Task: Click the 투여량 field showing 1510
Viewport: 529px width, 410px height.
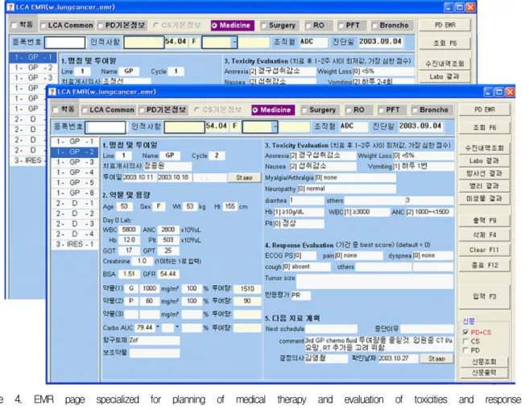Action: (x=247, y=289)
